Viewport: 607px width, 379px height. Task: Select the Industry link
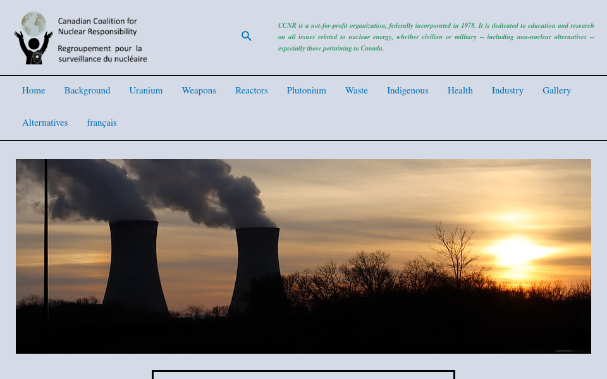(x=507, y=90)
